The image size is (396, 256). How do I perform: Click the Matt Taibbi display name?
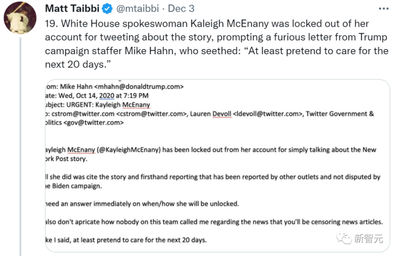[x=72, y=9]
